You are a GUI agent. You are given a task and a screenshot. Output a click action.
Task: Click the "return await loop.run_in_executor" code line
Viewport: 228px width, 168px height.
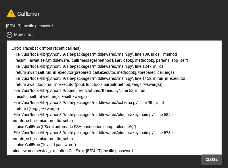(x=89, y=84)
